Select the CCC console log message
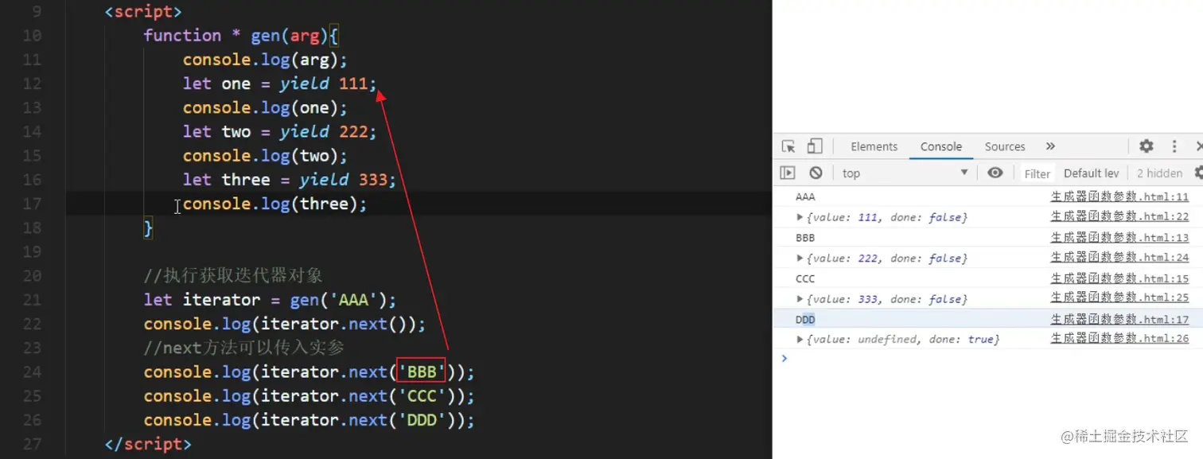 (x=805, y=278)
